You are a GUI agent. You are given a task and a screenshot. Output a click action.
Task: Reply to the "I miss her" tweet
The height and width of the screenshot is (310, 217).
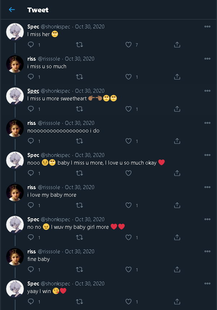pyautogui.click(x=31, y=45)
